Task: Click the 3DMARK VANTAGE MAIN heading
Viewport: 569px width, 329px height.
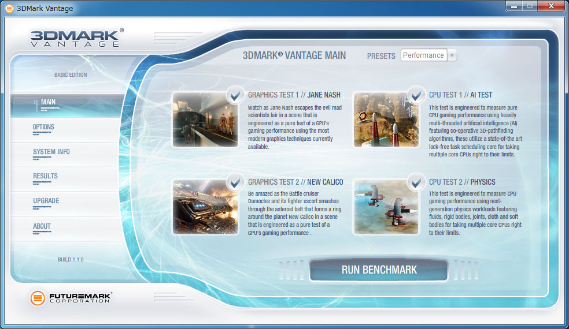Action: 294,55
